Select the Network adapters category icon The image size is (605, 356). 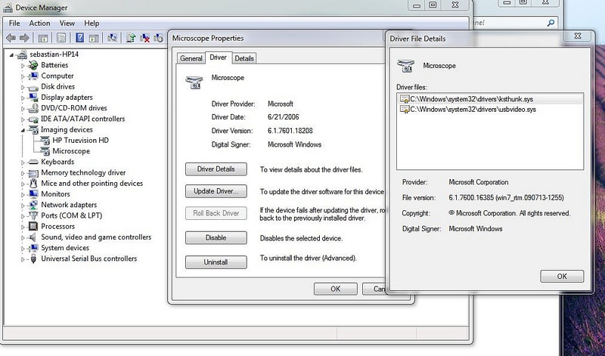pyautogui.click(x=33, y=205)
